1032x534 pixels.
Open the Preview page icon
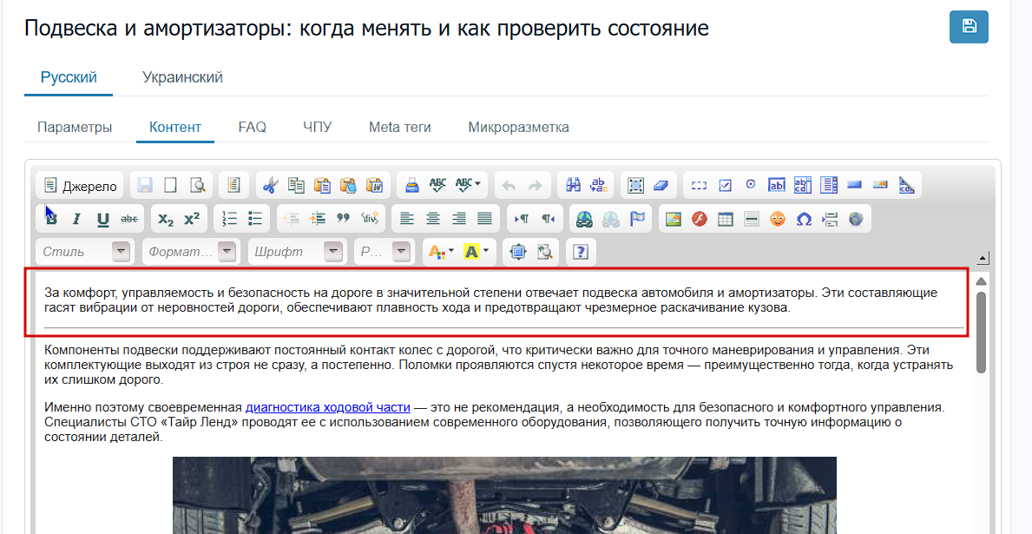tap(197, 186)
